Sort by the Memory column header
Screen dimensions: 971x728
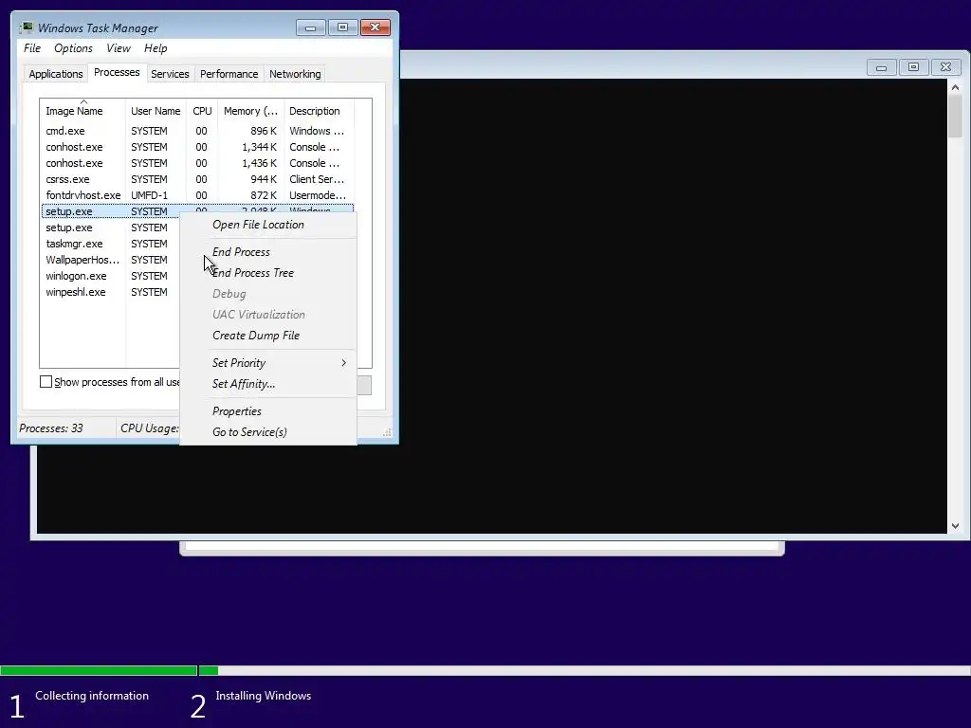pyautogui.click(x=250, y=111)
